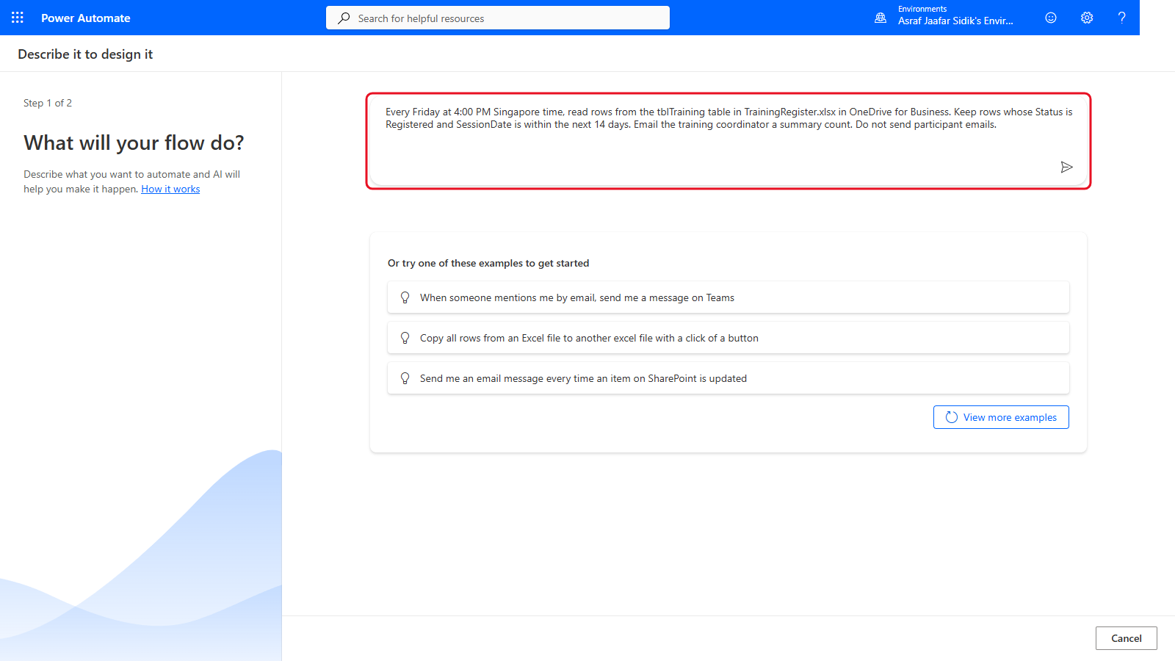The width and height of the screenshot is (1175, 661).
Task: Click 'Or try one of these examples' label
Action: click(488, 263)
